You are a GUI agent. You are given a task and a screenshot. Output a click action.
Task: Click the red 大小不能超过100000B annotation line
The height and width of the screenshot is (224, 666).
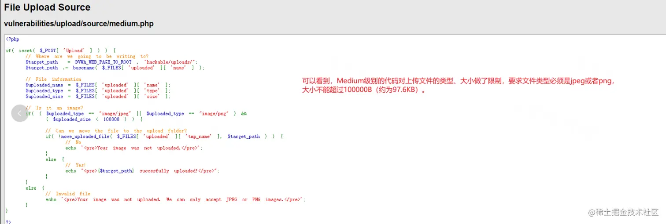tap(364, 91)
